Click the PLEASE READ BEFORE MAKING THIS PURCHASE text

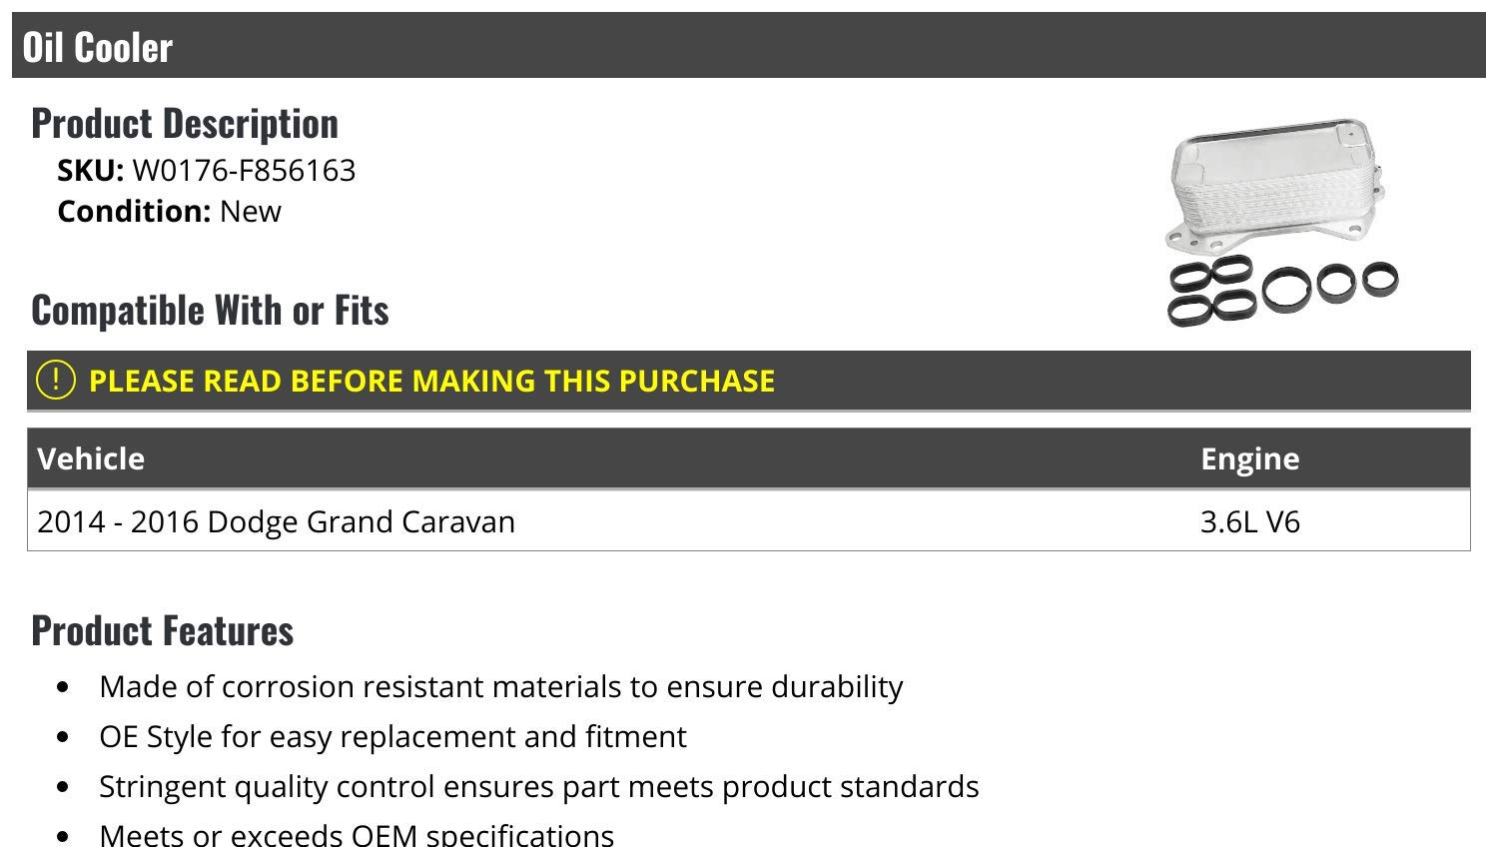click(x=431, y=381)
